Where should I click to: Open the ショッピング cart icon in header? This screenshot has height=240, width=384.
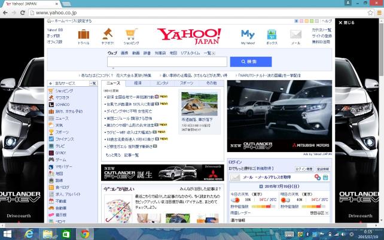(131, 34)
